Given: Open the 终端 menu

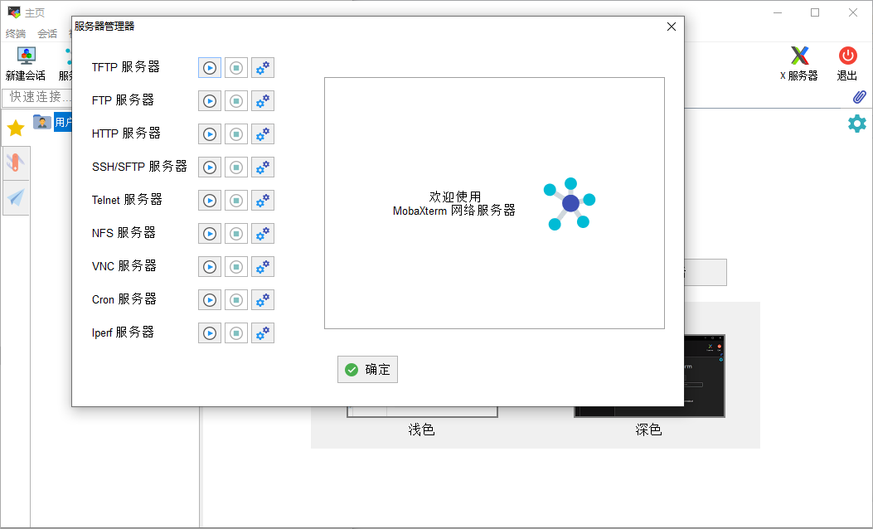Looking at the screenshot, I should (x=16, y=33).
